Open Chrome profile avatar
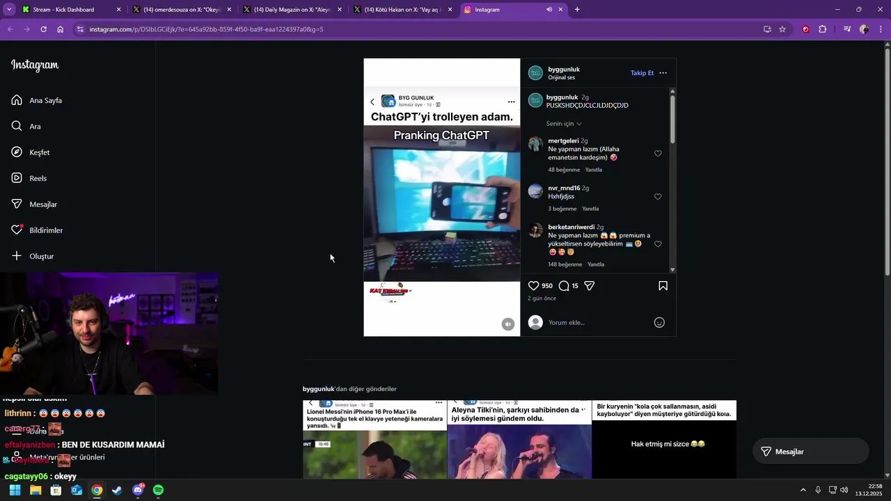The height and width of the screenshot is (501, 891). click(864, 29)
